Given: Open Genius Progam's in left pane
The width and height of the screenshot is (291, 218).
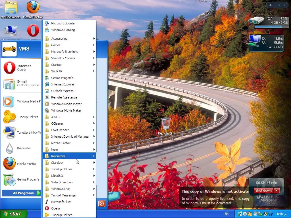Looking at the screenshot, I should [21, 179].
